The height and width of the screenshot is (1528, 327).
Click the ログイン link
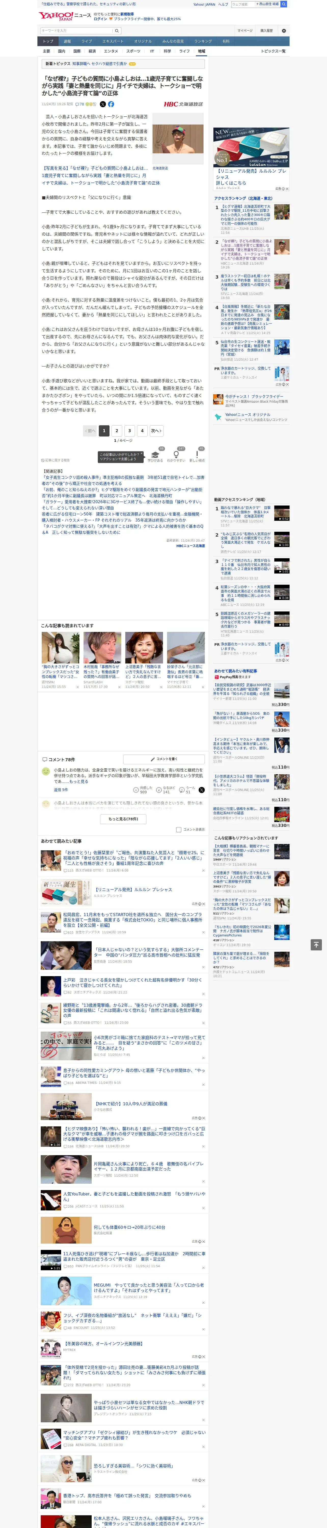[100, 19]
